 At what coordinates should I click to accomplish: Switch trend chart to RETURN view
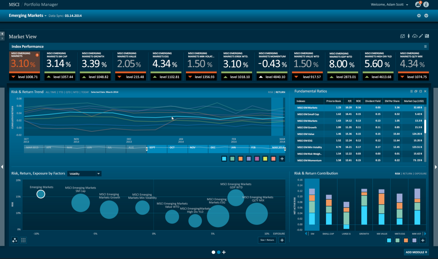coord(280,92)
